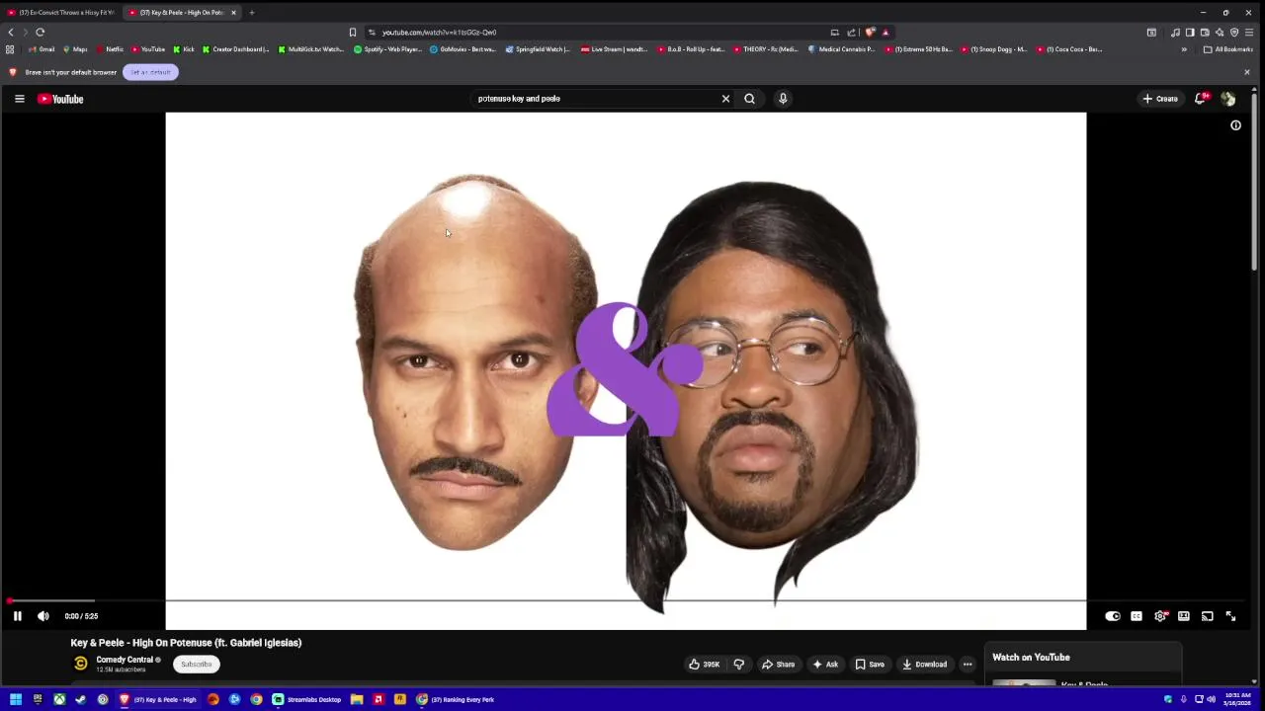This screenshot has width=1265, height=711.
Task: Run search with magnifier button
Action: tap(750, 99)
